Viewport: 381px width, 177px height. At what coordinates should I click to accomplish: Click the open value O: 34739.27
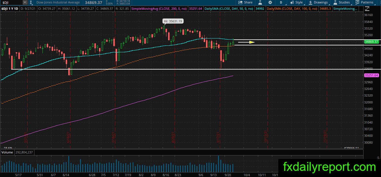pyautogui.click(x=46, y=9)
